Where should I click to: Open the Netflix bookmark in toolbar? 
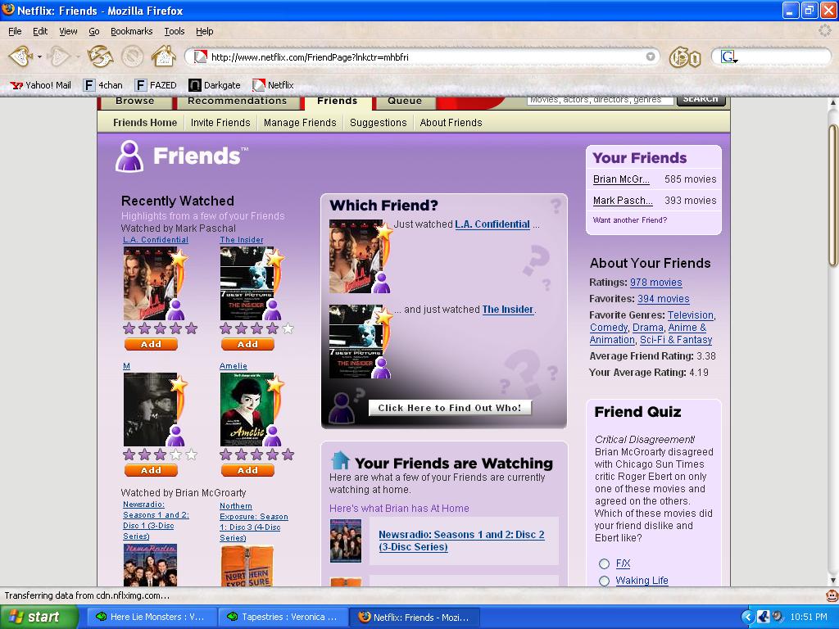[273, 85]
